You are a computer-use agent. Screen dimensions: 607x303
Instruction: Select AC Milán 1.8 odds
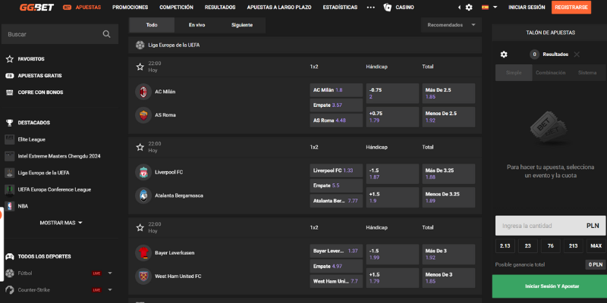point(336,90)
